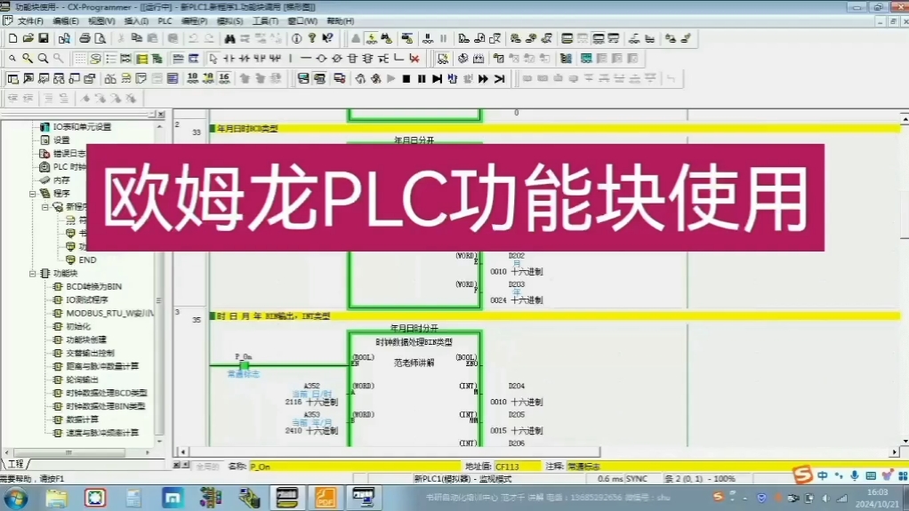Insert a negated coil
Viewport: 909px width, 511px height.
tap(337, 59)
